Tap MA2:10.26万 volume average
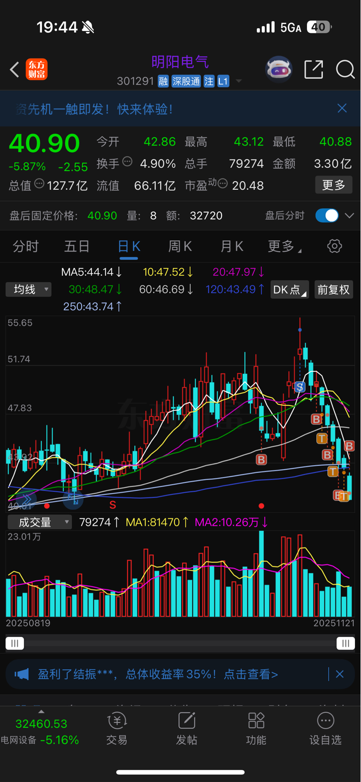This screenshot has width=361, height=782. point(231,522)
